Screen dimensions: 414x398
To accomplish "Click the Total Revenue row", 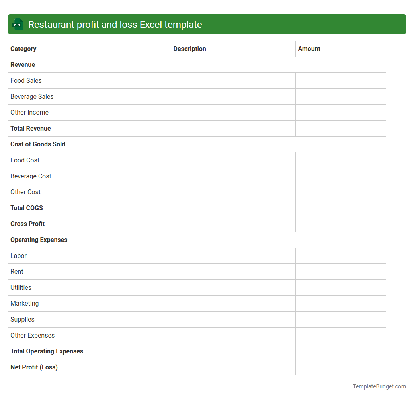I will point(31,128).
